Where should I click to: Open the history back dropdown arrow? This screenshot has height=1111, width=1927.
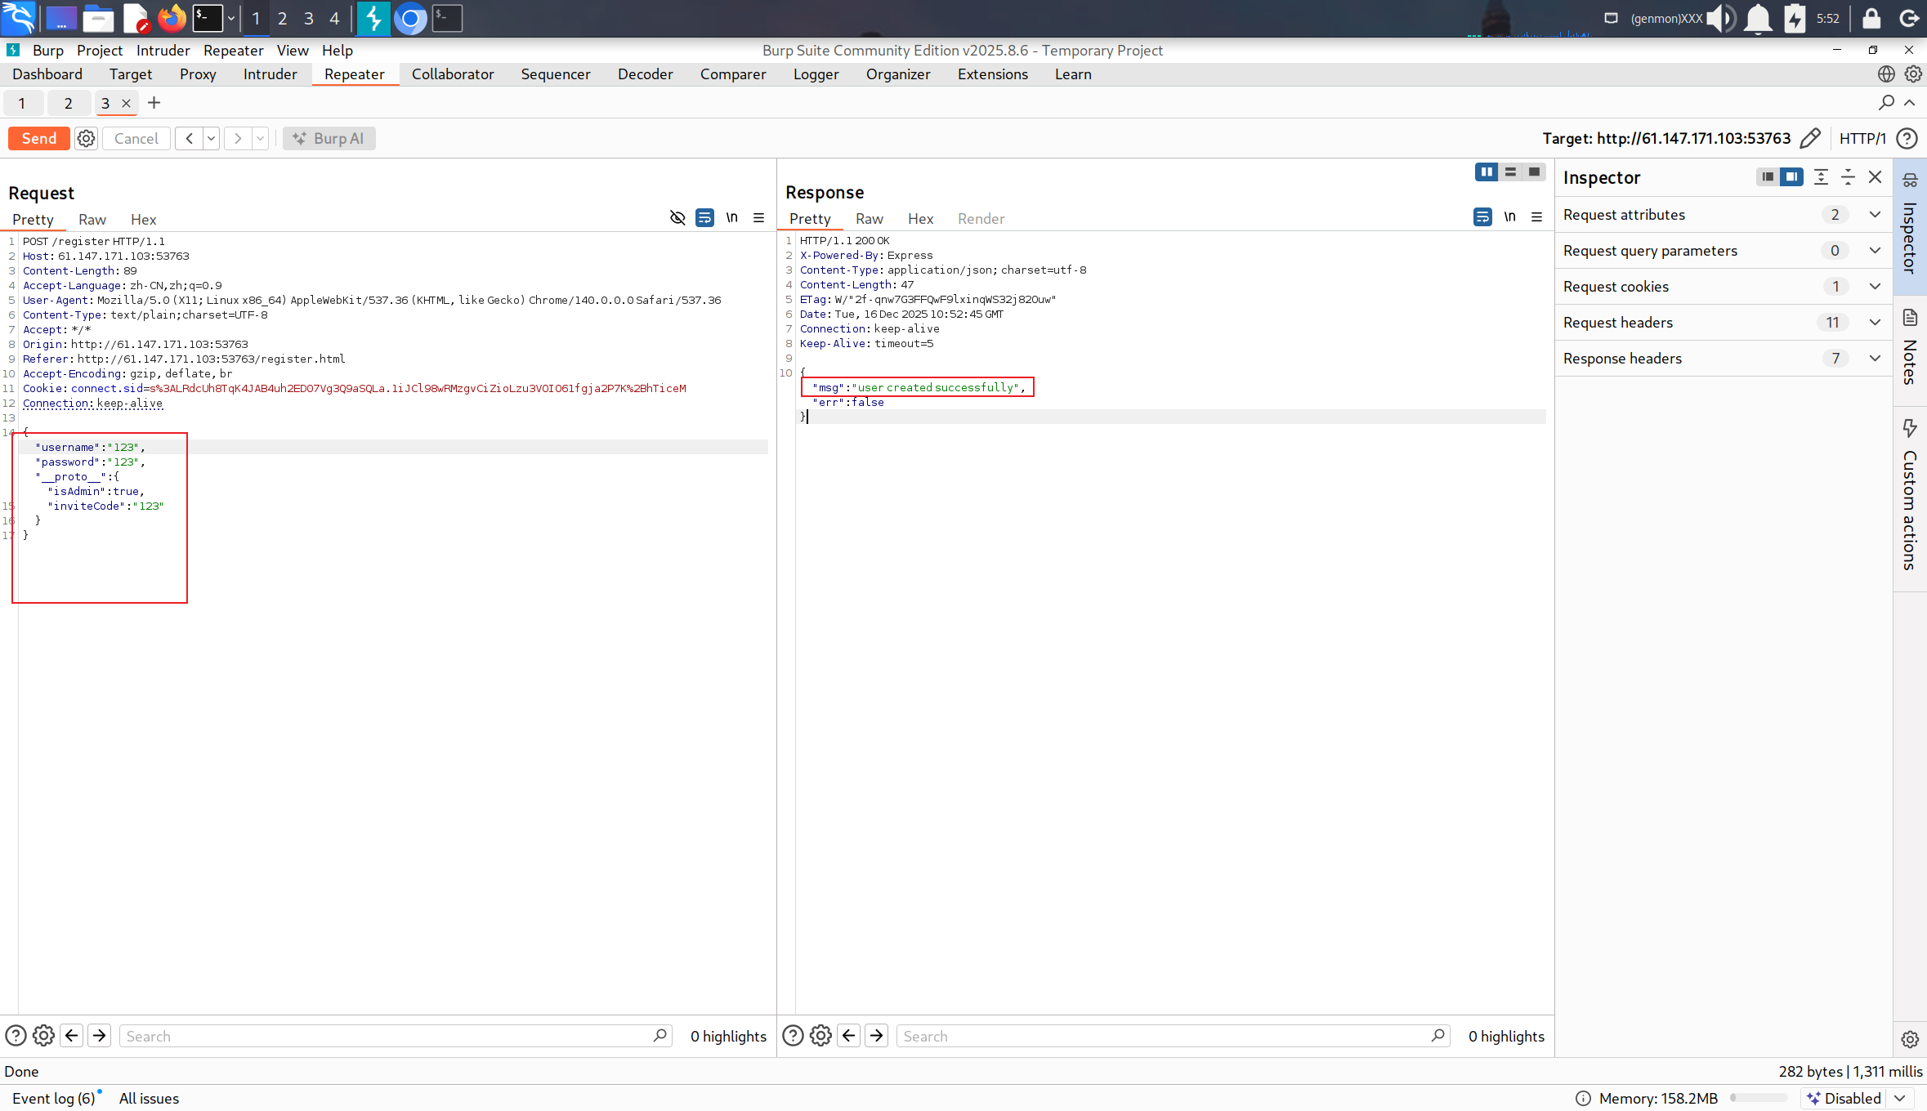pyautogui.click(x=211, y=138)
